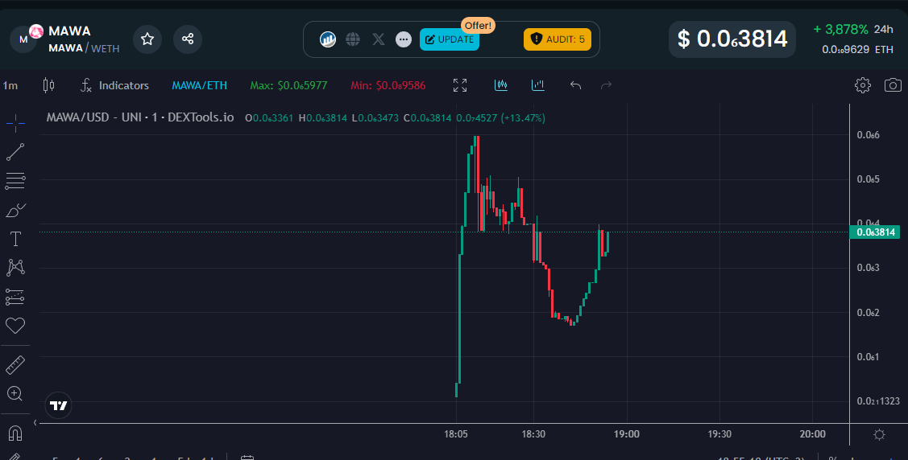Open the 1m time interval selector
The height and width of the screenshot is (460, 908).
click(10, 85)
